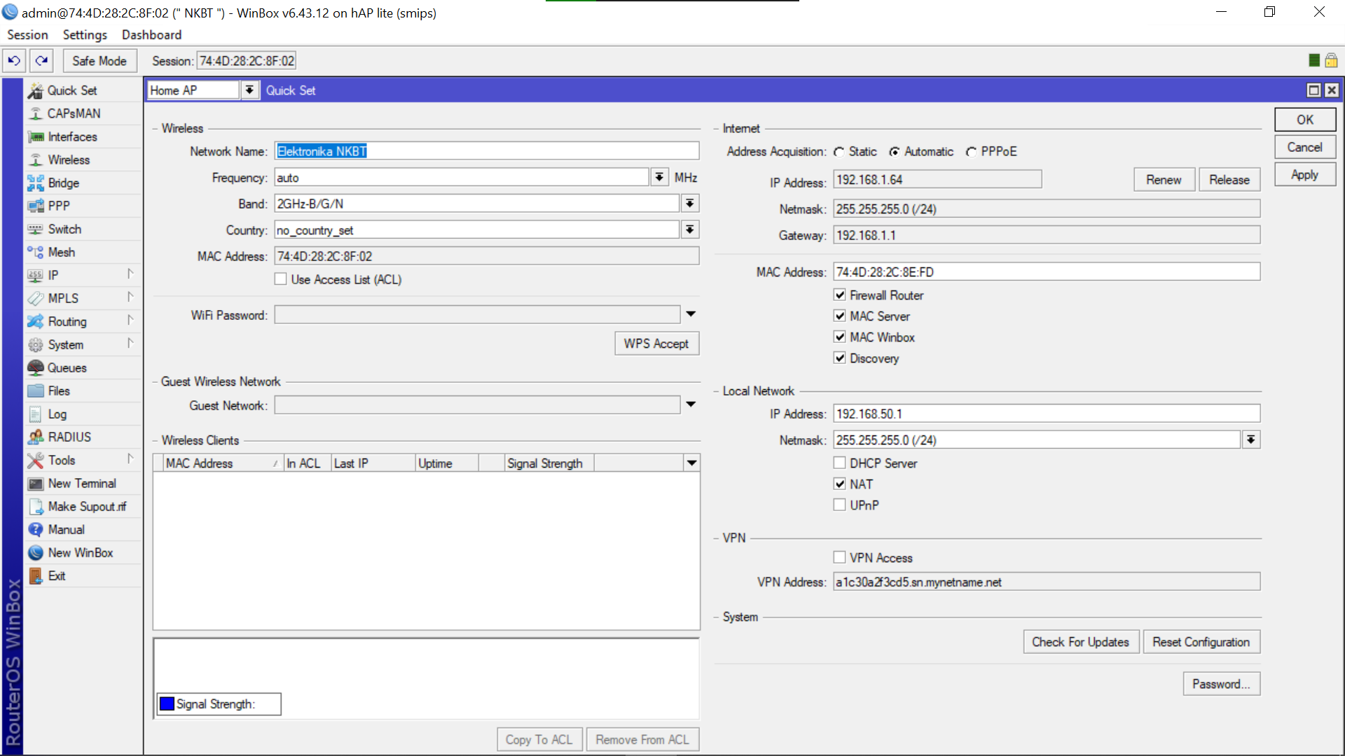This screenshot has width=1345, height=756.
Task: Open the Log from sidebar
Action: [x=57, y=414]
